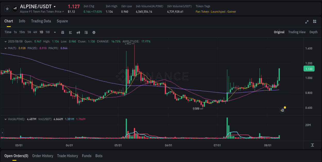The image size is (322, 162).
Task: Select the candlestick style icon
Action: [78, 32]
